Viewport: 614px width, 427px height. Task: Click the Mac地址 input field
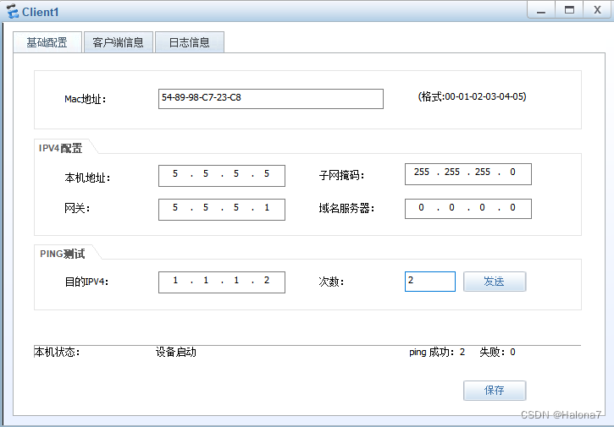tap(270, 99)
